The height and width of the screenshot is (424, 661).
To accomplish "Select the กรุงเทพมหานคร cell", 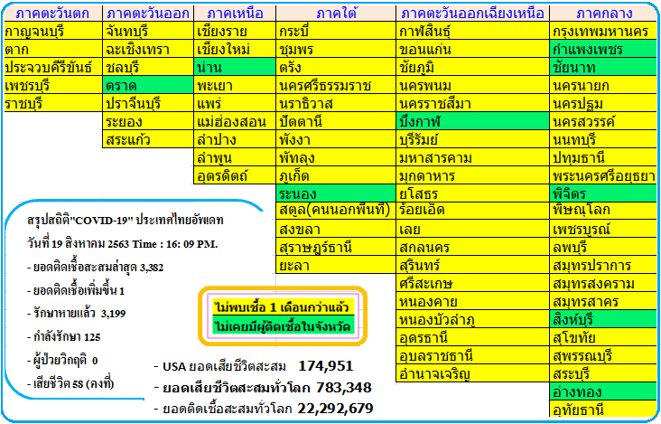I will click(603, 31).
